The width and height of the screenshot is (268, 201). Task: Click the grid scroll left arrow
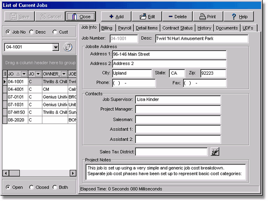(6, 173)
